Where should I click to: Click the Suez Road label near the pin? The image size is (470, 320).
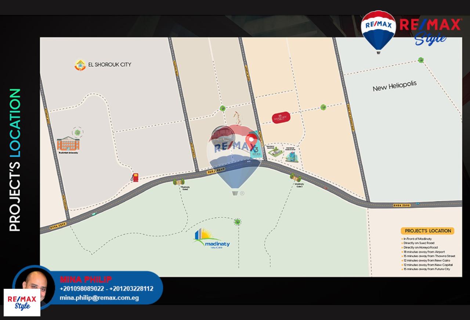point(216,170)
